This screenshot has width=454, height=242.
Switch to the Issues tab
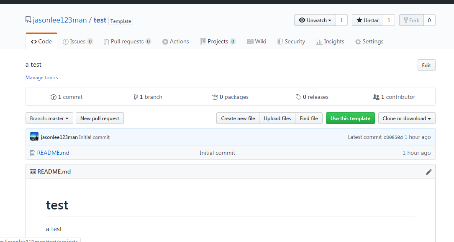pyautogui.click(x=77, y=42)
